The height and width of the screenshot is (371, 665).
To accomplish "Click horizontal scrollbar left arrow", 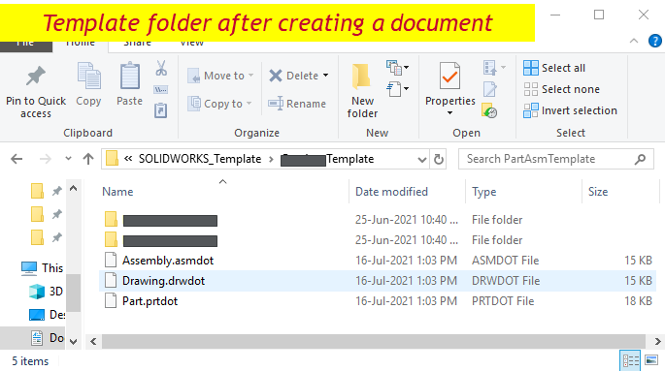I will 94,341.
